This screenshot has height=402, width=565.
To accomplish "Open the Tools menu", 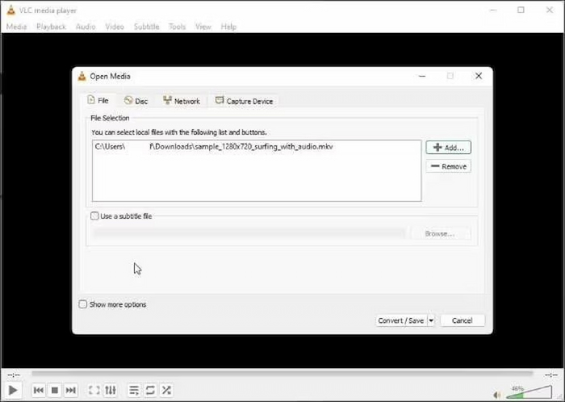I will coord(178,27).
